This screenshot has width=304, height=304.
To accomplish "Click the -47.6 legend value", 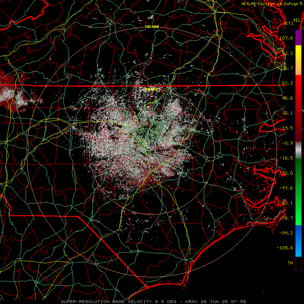I will 286,188.
